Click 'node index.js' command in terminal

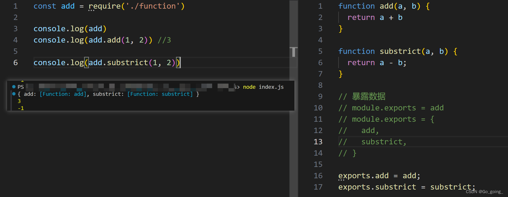pos(263,87)
